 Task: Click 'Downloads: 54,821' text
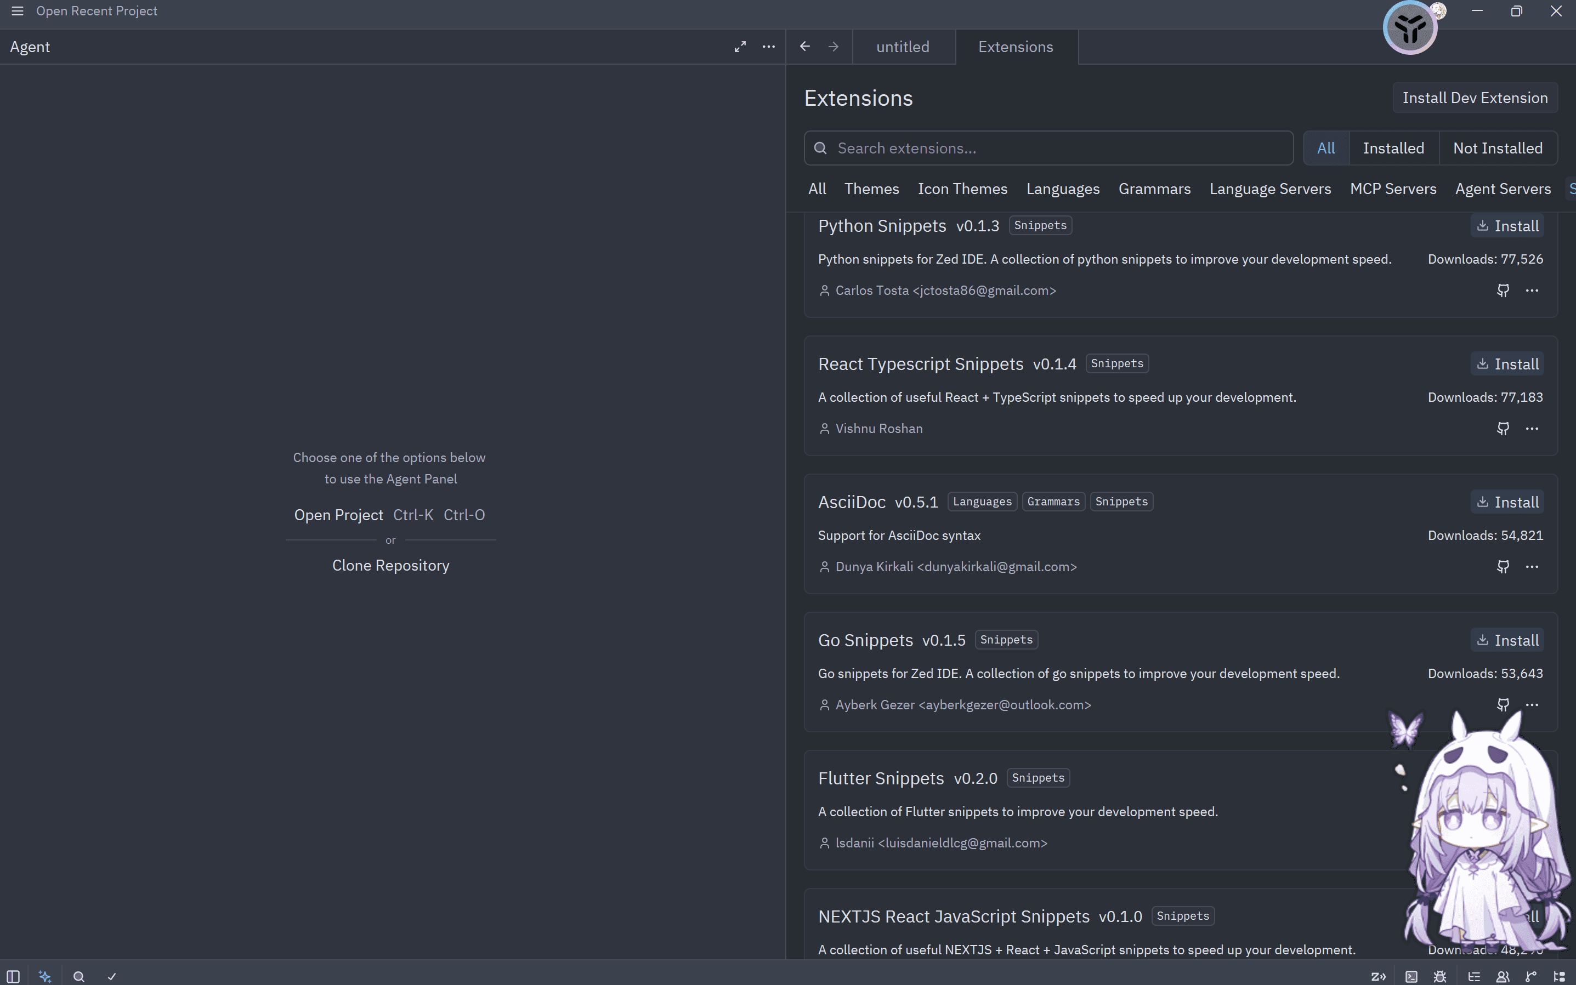click(x=1485, y=536)
